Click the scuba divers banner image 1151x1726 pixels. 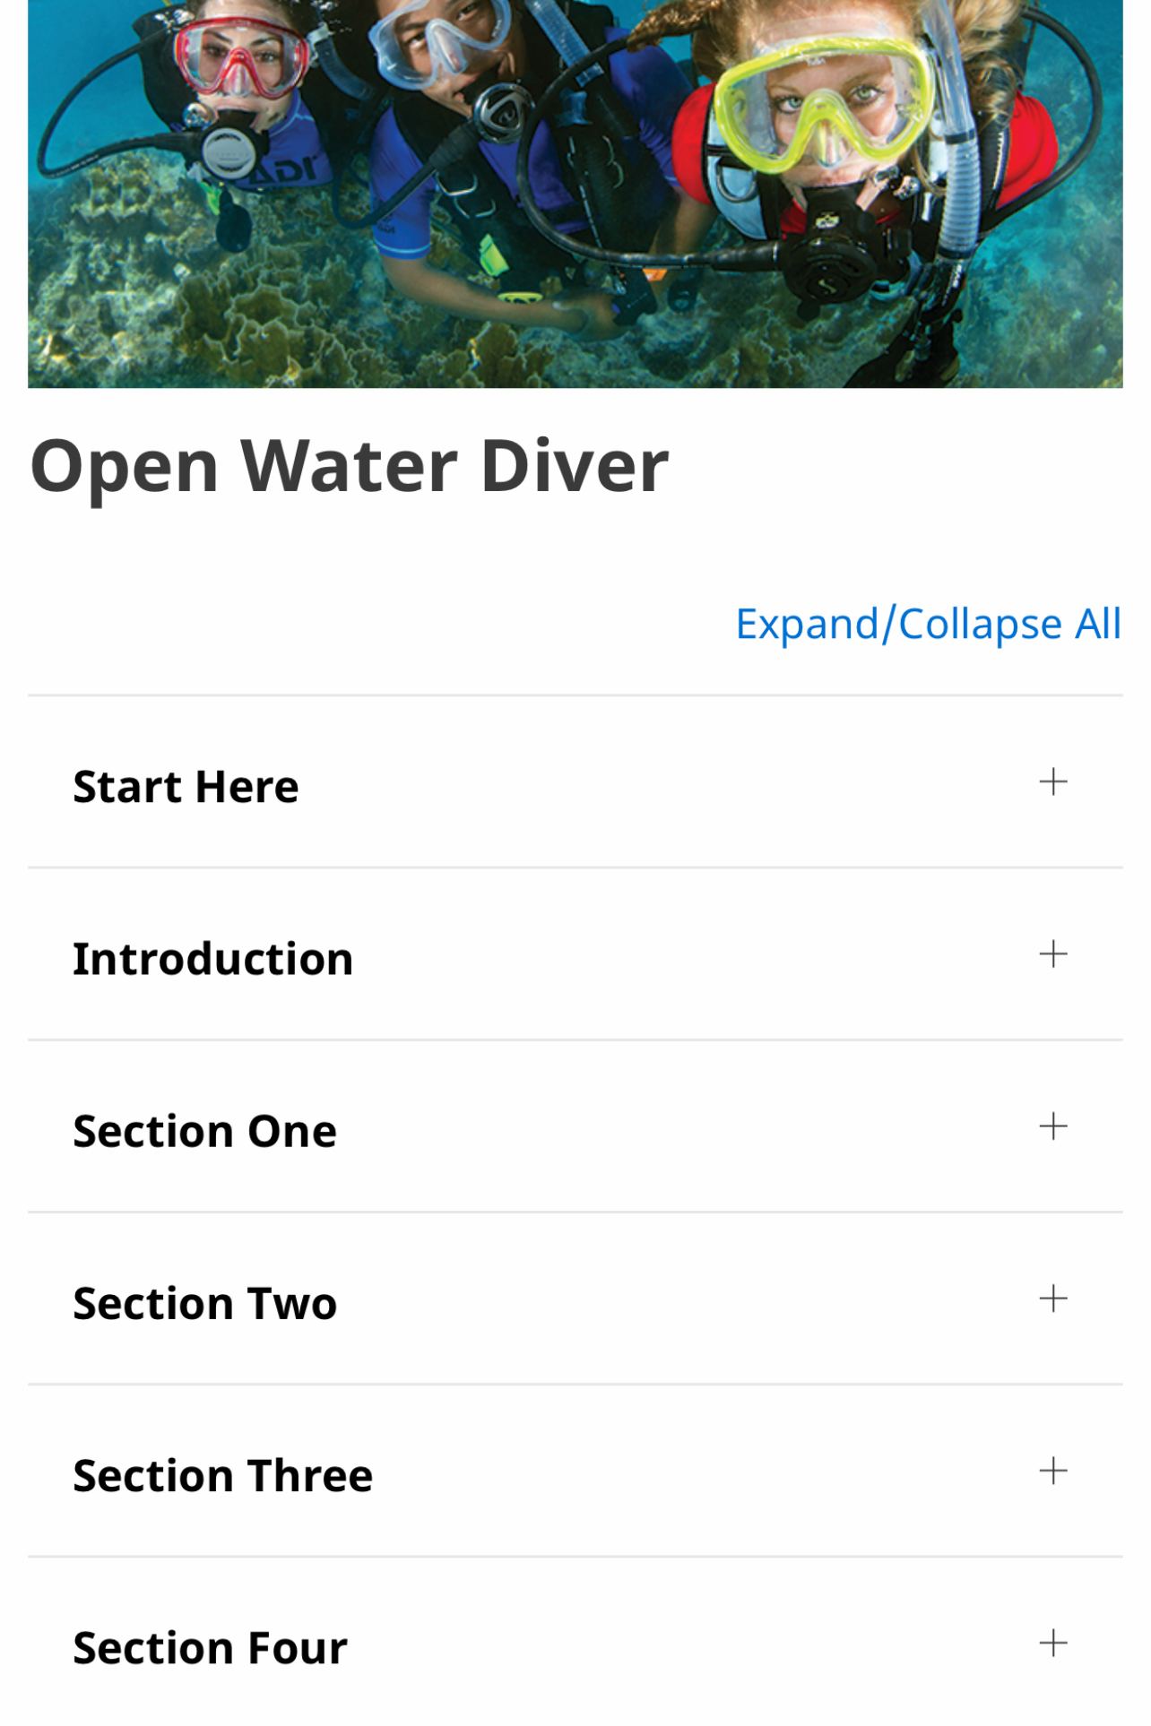point(575,194)
